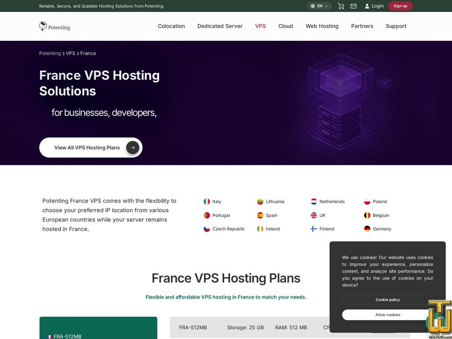Click the Poland country label
This screenshot has width=452, height=339.
click(x=380, y=202)
